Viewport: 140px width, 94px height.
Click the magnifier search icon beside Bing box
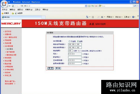pos(135,6)
